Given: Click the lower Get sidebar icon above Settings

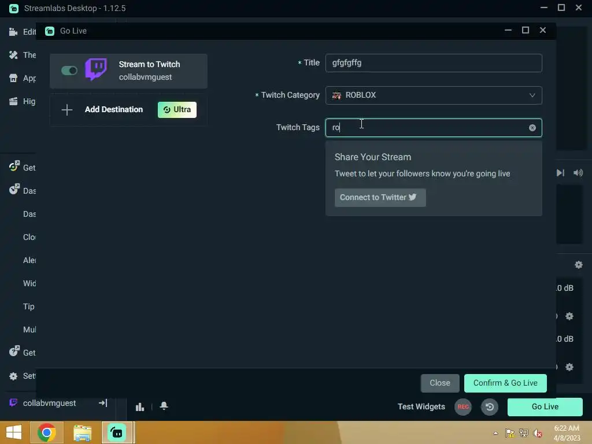Looking at the screenshot, I should coord(14,351).
